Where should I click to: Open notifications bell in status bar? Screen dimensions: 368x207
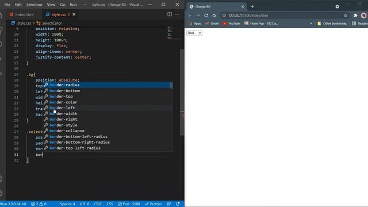pyautogui.click(x=178, y=204)
